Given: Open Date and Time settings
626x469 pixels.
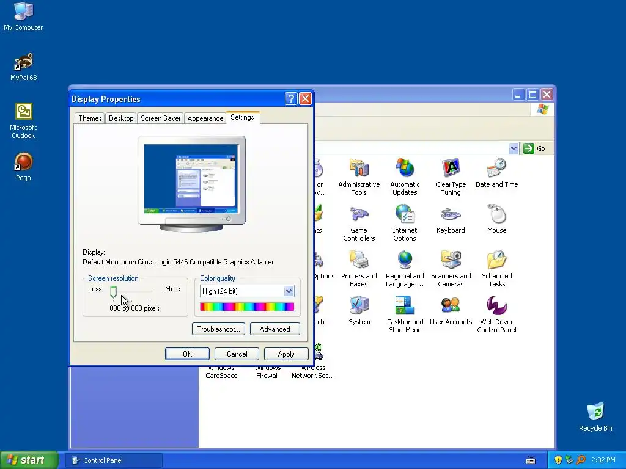Looking at the screenshot, I should click(496, 173).
